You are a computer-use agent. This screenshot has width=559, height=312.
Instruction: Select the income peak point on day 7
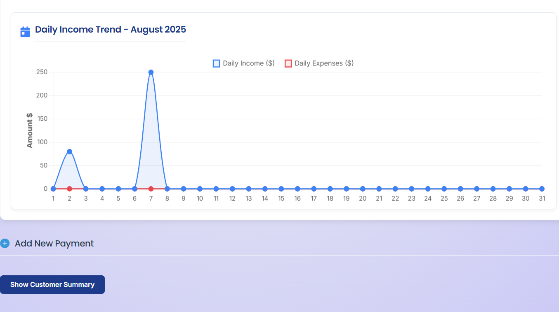click(x=151, y=72)
